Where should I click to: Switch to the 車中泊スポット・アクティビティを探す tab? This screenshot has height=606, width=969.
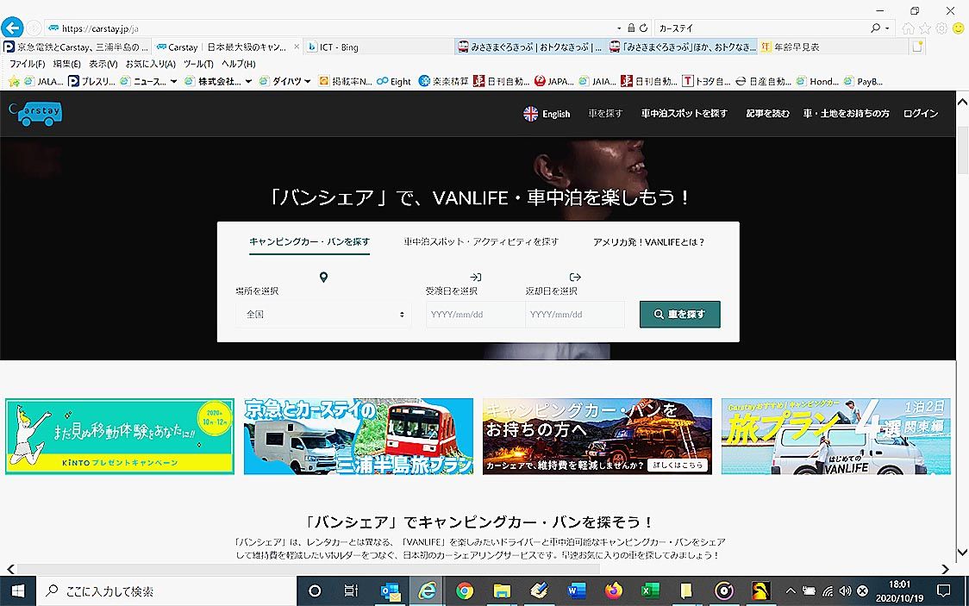(x=481, y=242)
